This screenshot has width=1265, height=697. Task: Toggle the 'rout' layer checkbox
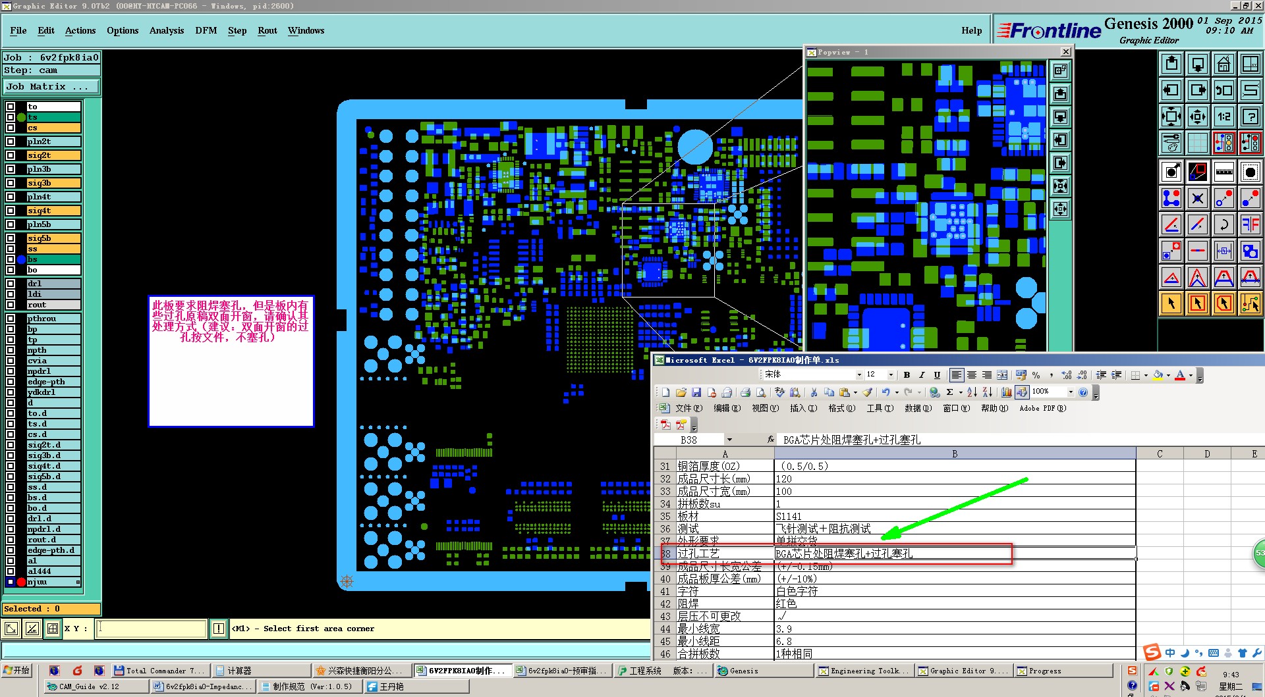[x=11, y=305]
